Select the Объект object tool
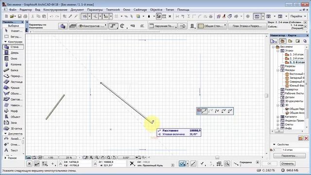This screenshot has height=175, width=311. pyautogui.click(x=13, y=117)
